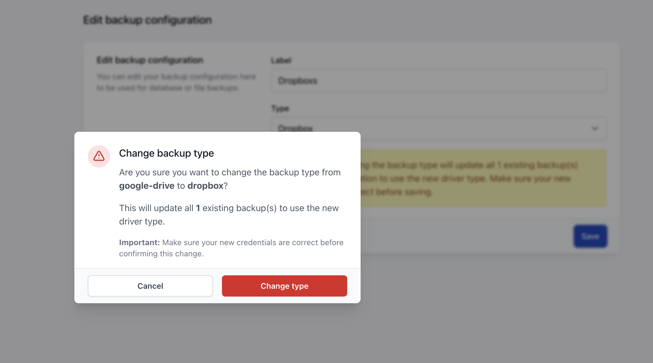653x363 pixels.
Task: Click the Edit backup configuration page heading
Action: click(148, 20)
